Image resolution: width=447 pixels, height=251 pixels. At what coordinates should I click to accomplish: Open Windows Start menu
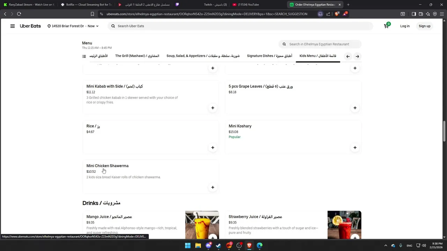[x=188, y=245]
